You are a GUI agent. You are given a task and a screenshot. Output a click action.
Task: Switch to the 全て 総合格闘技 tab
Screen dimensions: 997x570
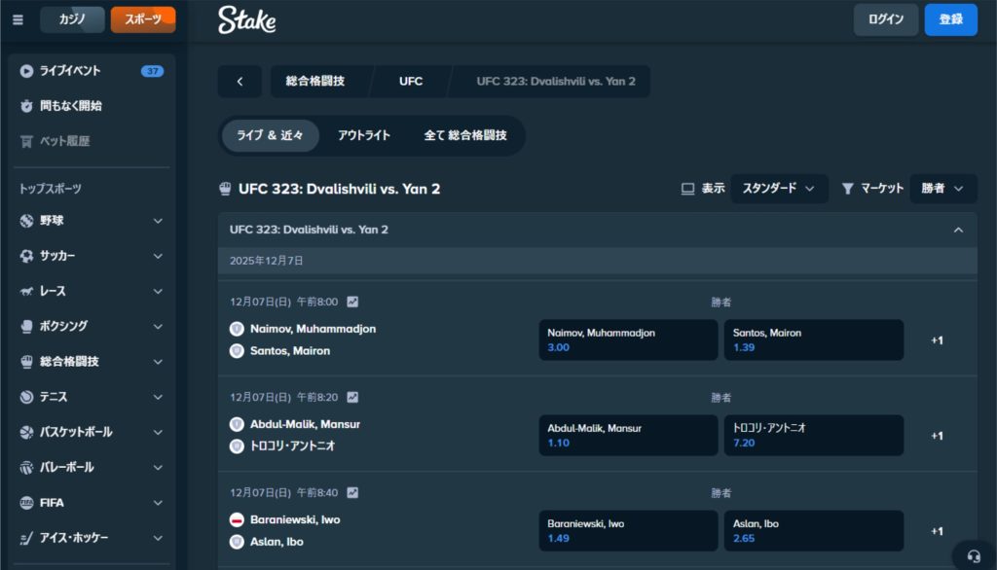pyautogui.click(x=465, y=136)
